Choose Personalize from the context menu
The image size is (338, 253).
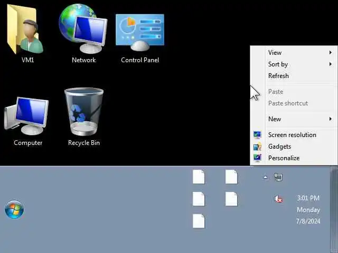tap(294, 158)
